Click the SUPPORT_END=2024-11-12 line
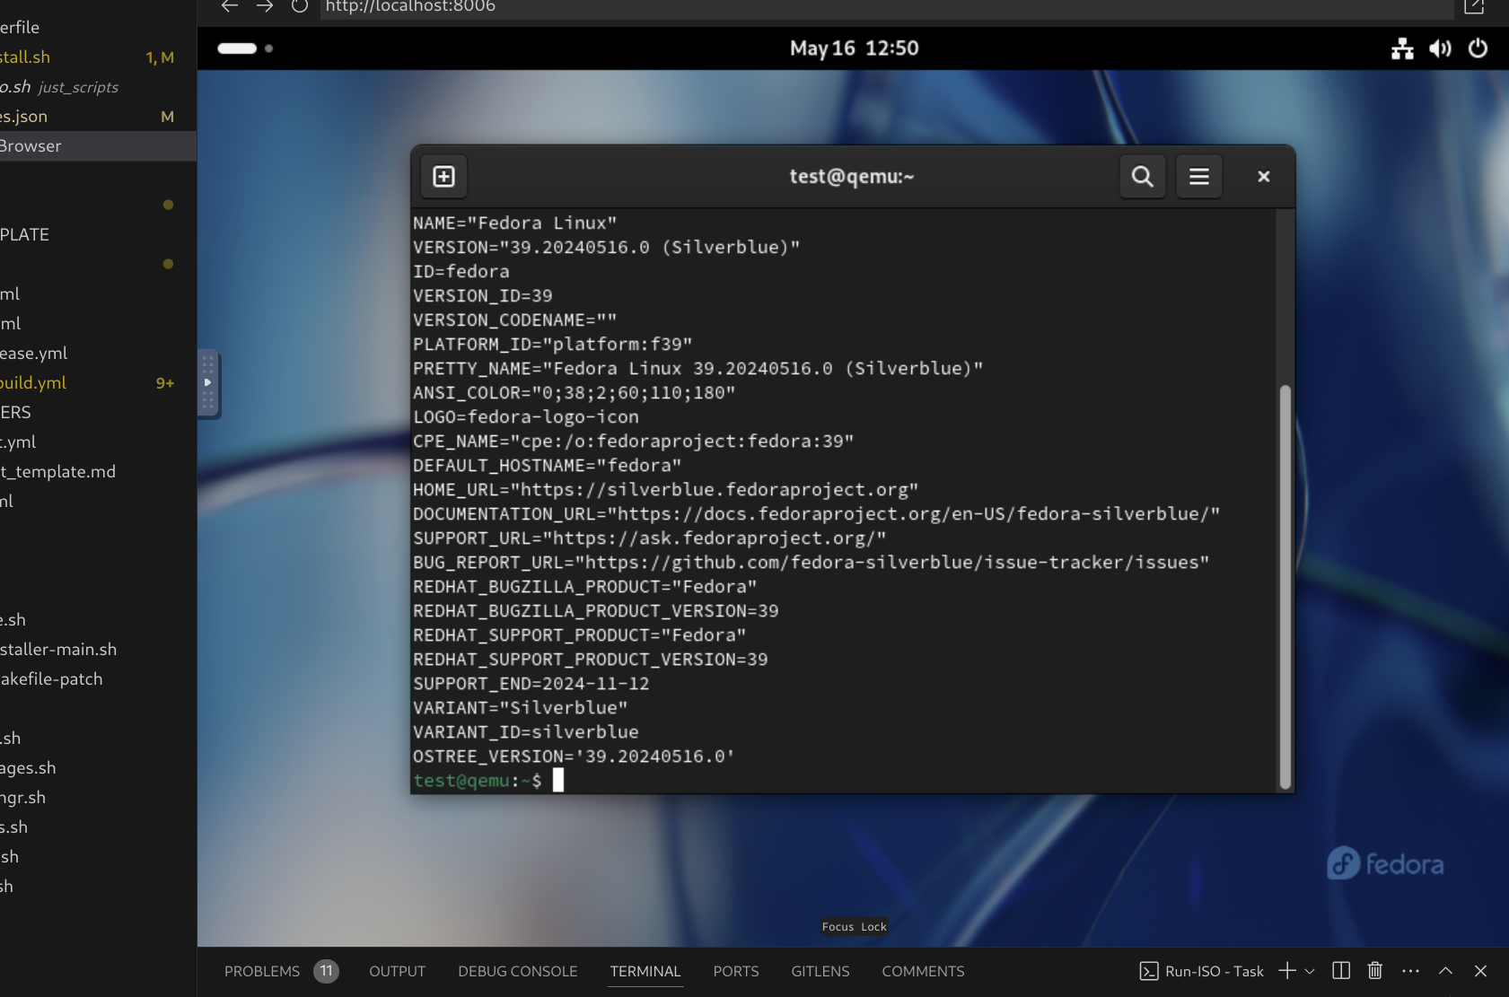This screenshot has width=1509, height=997. pyautogui.click(x=531, y=684)
